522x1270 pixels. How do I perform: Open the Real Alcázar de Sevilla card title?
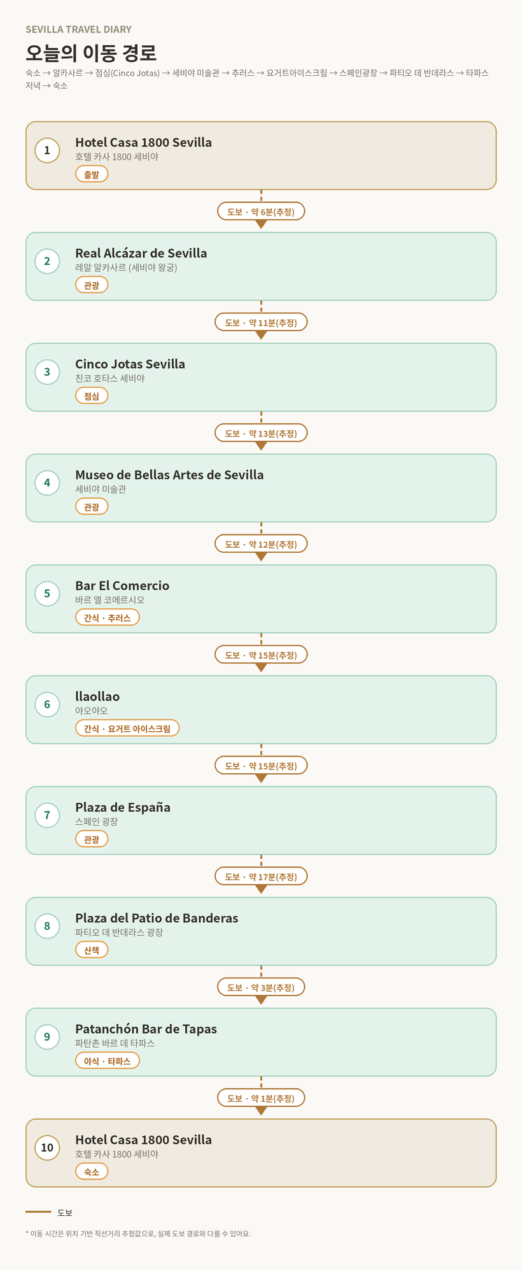[x=141, y=253]
